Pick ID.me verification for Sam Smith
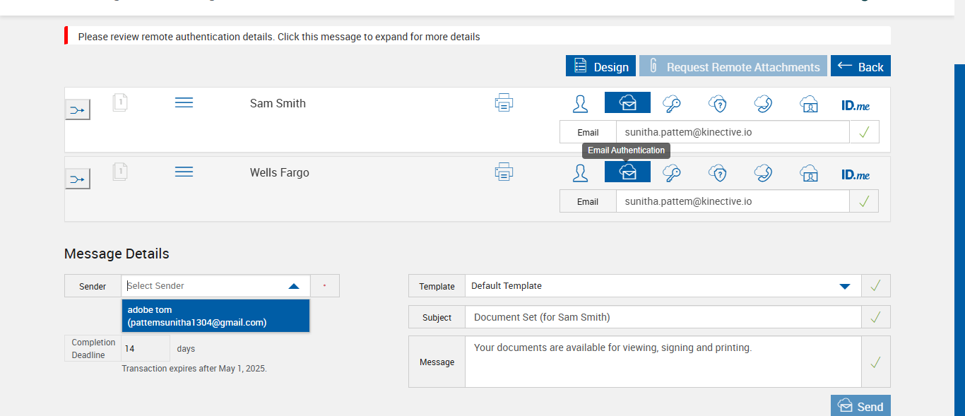This screenshot has height=416, width=965. click(x=856, y=105)
